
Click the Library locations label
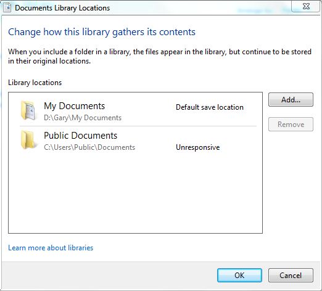[x=35, y=83]
